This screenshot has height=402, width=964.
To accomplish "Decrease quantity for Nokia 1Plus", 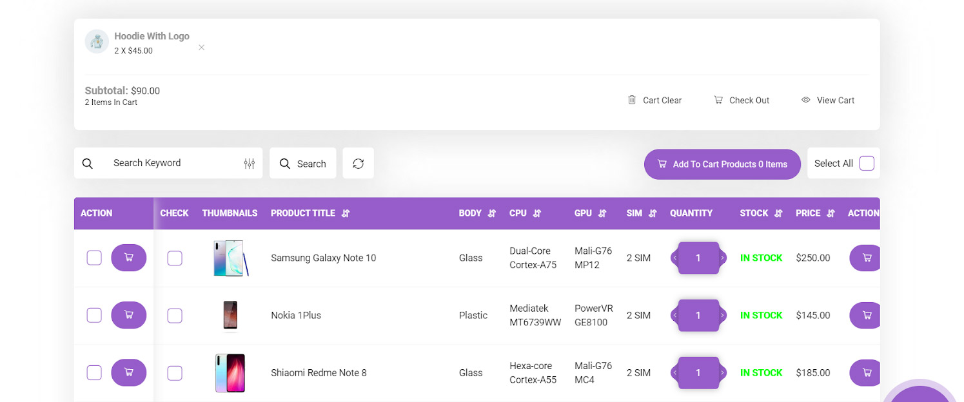I will tap(674, 315).
